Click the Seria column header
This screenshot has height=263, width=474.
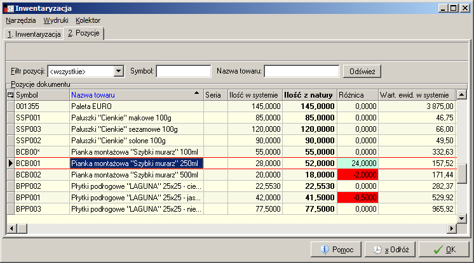coord(215,95)
